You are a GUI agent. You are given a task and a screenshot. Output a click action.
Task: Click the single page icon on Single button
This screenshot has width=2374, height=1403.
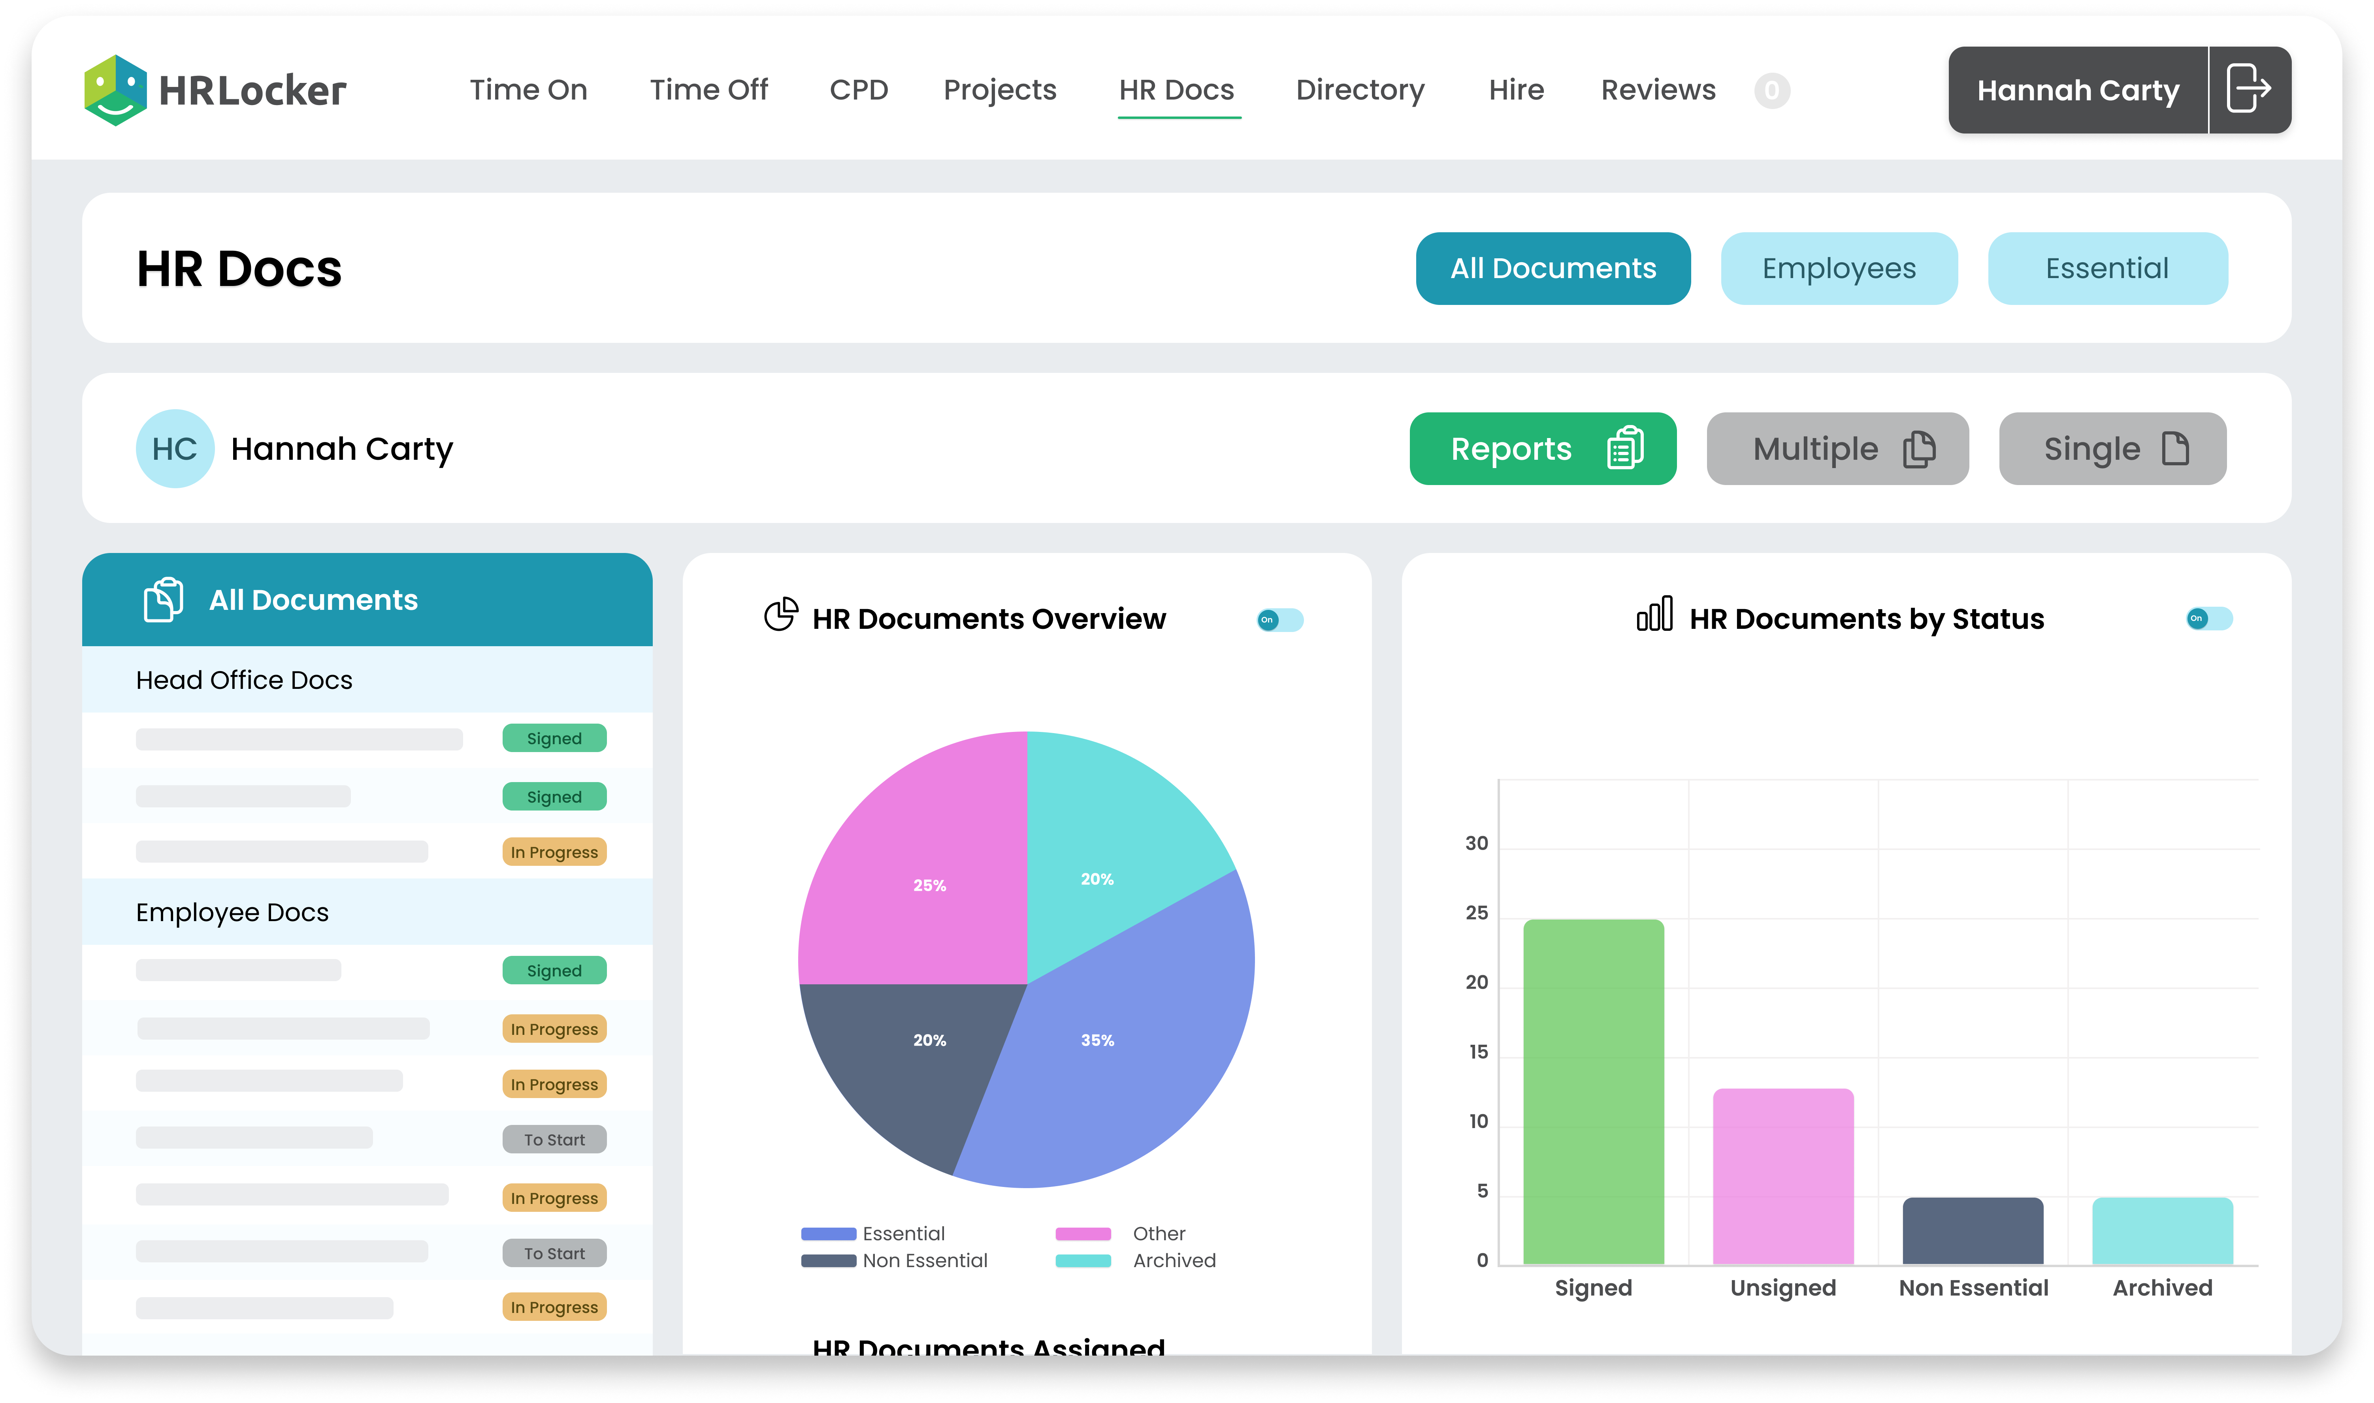point(2175,448)
